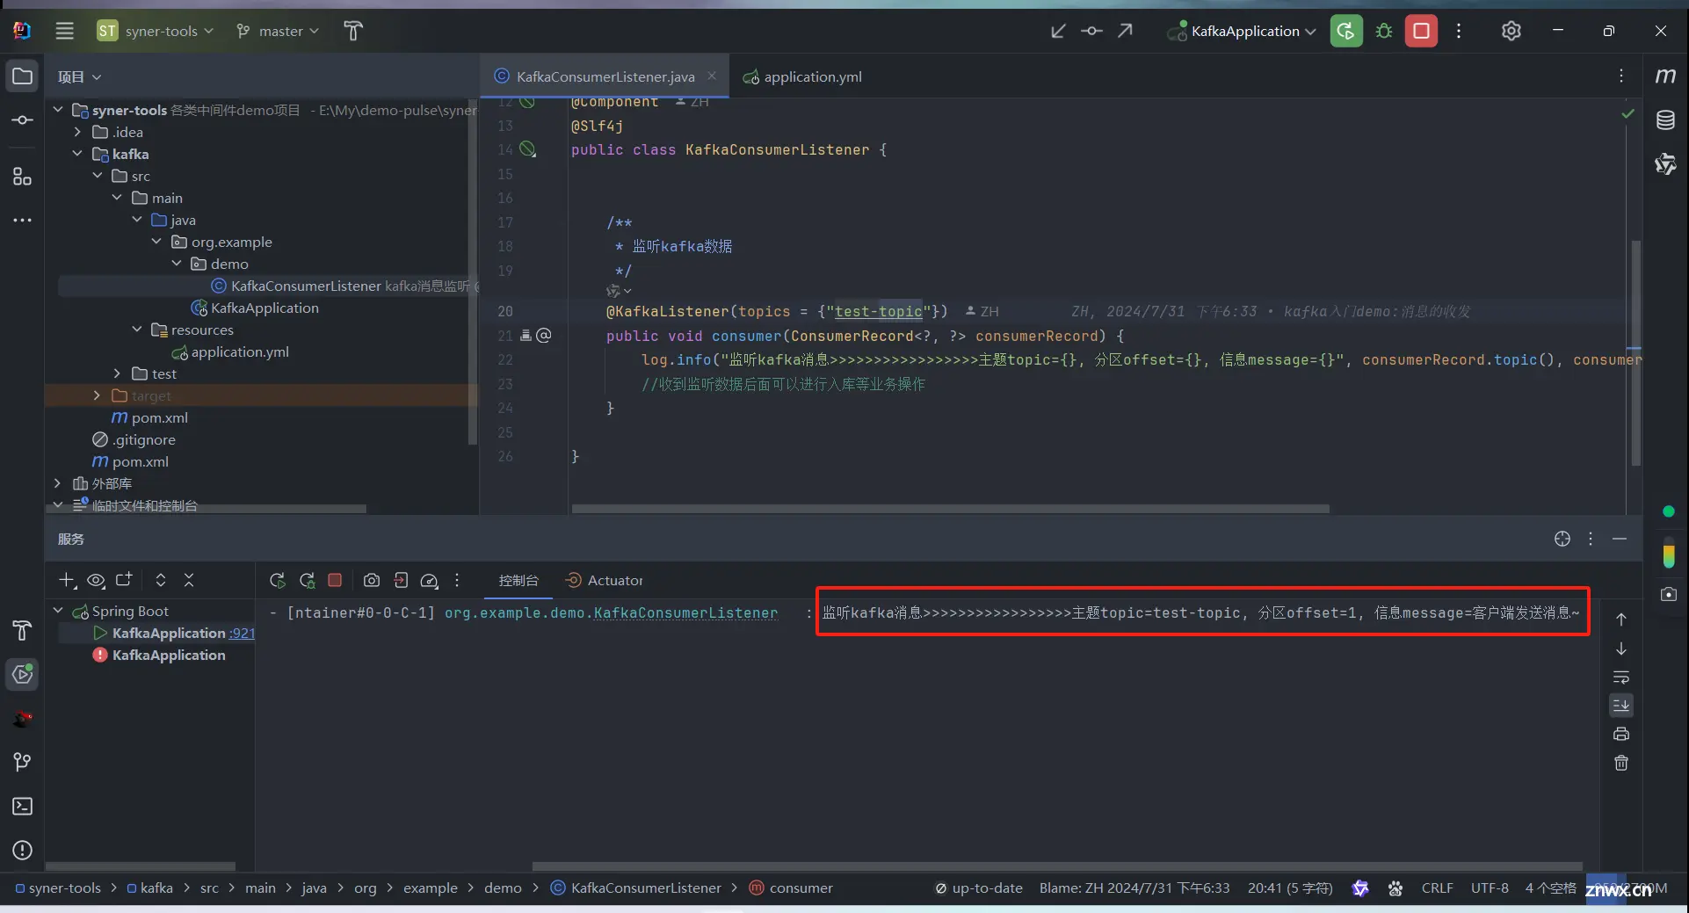
Task: Toggle soft-wrap in the console
Action: [1621, 677]
